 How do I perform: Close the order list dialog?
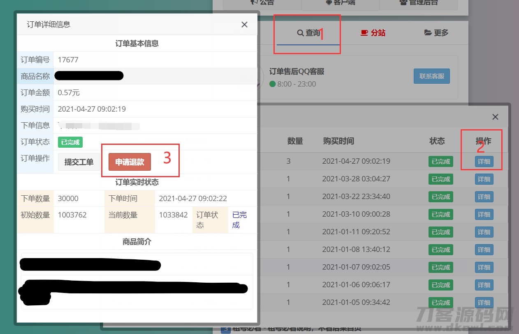pos(495,117)
